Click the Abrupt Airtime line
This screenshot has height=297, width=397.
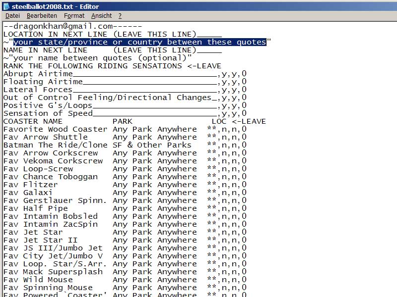click(38, 74)
